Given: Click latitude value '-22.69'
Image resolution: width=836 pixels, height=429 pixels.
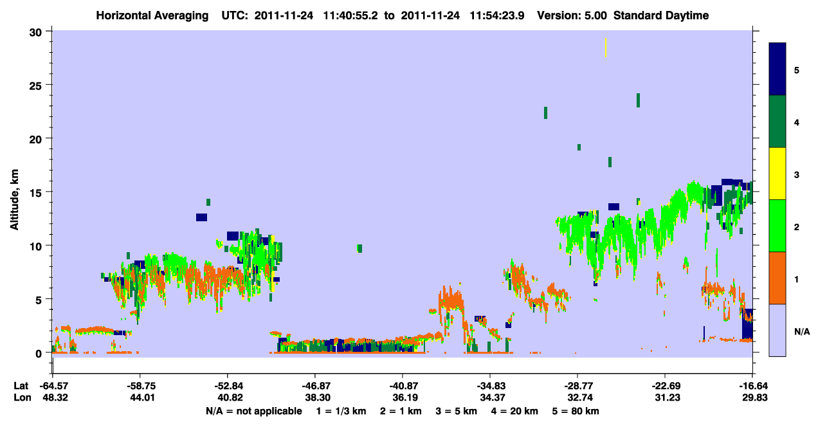Looking at the screenshot, I should [x=665, y=386].
